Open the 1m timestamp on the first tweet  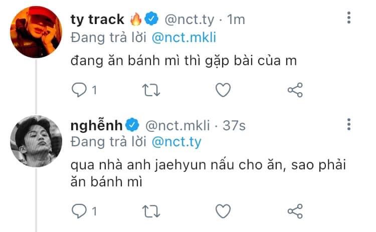pos(236,20)
